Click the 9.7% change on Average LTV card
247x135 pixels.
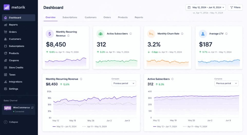coord(203,52)
